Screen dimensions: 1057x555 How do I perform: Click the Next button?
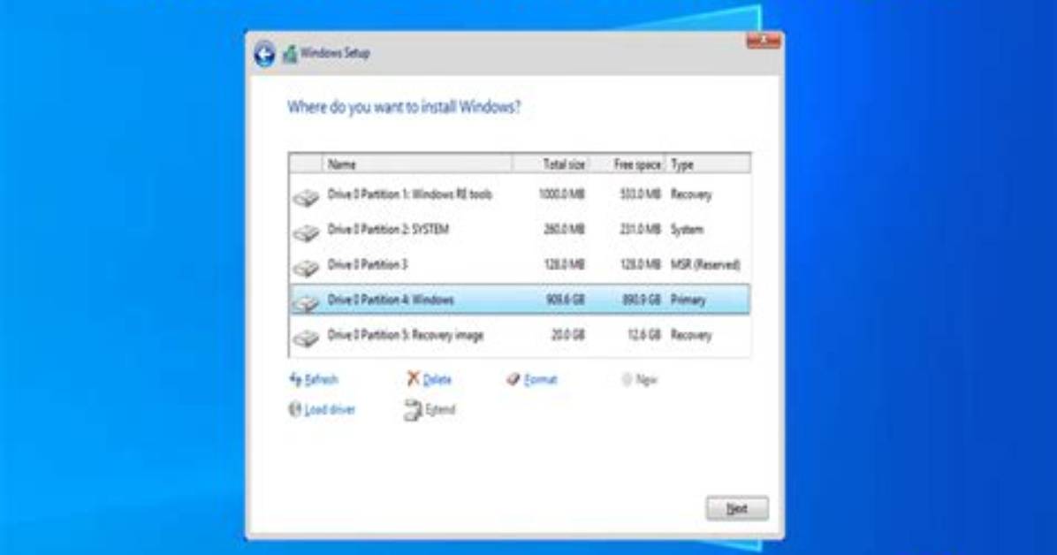click(737, 508)
